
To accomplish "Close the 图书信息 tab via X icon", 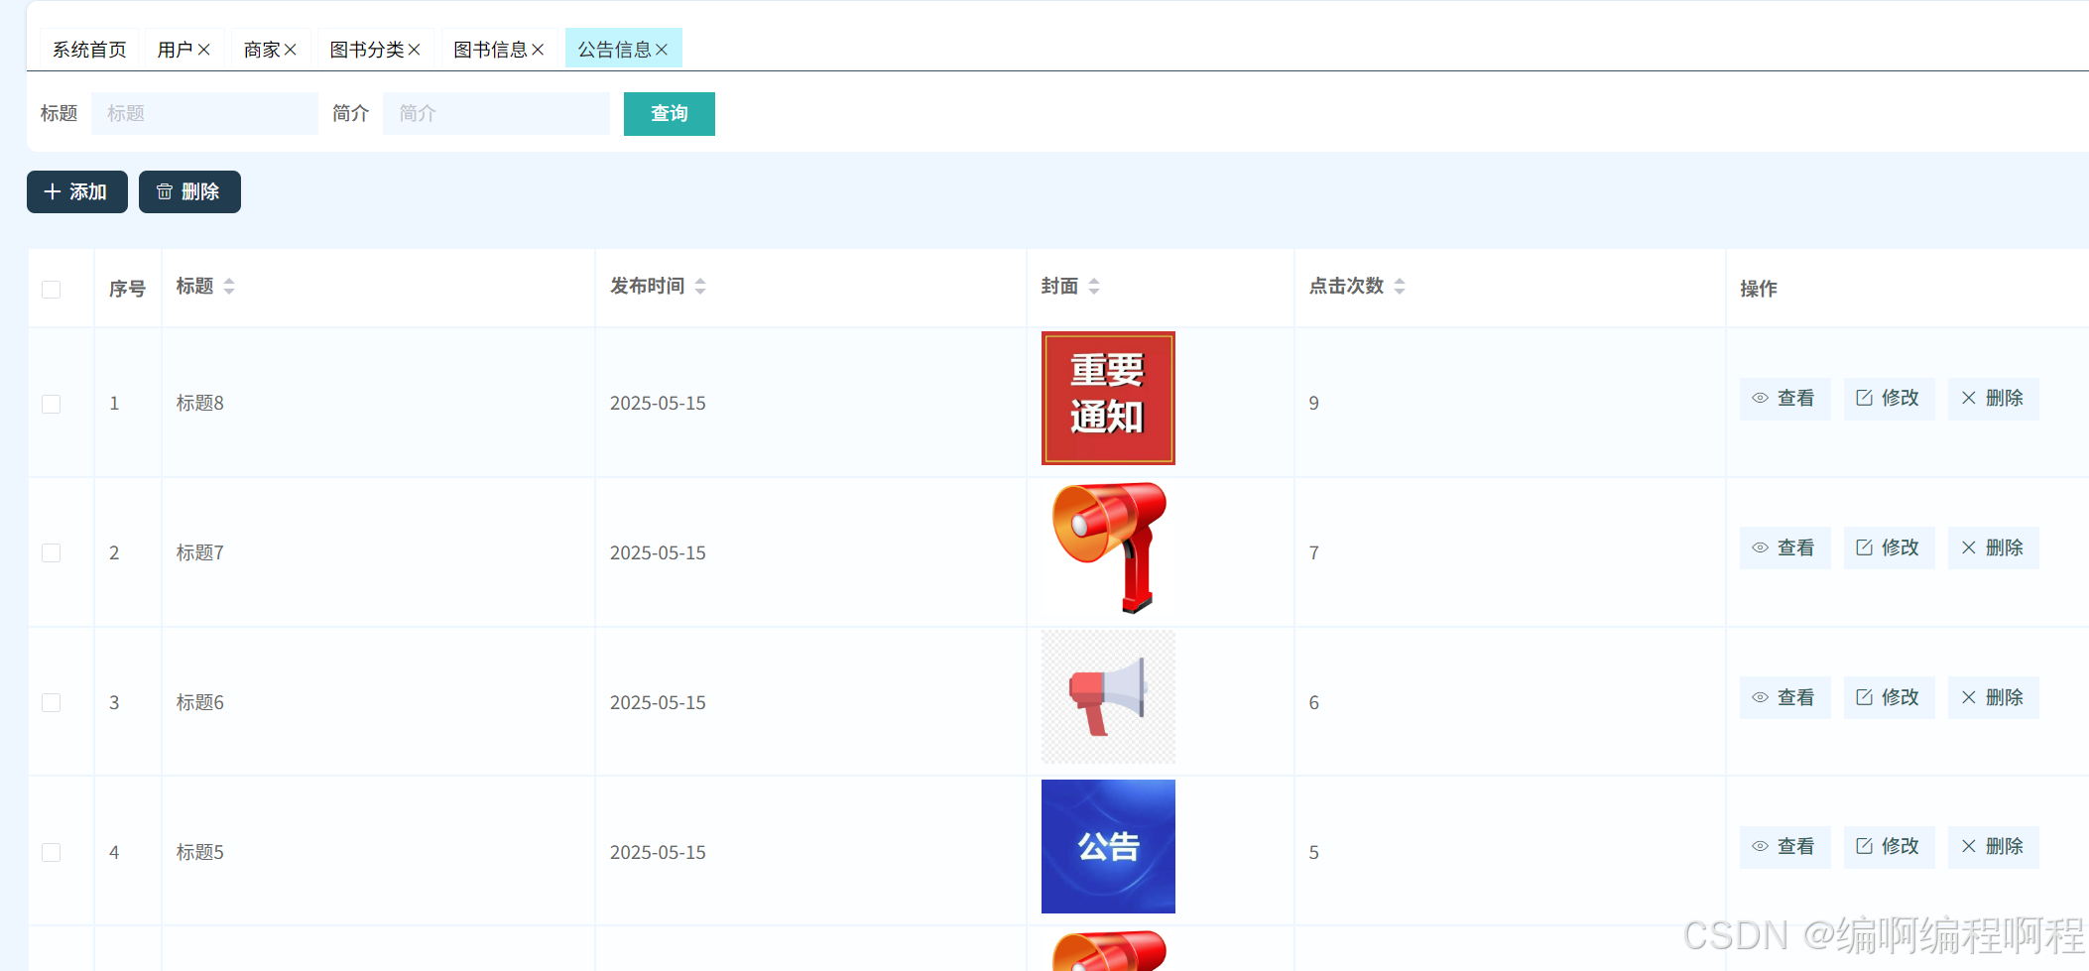I will point(538,50).
